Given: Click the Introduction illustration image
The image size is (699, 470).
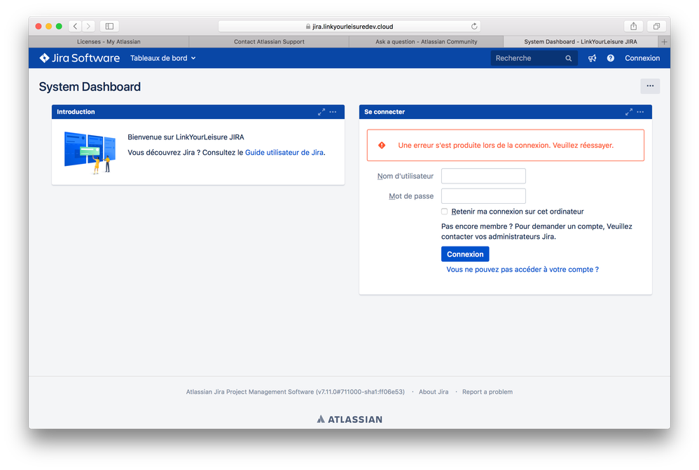Looking at the screenshot, I should 90,152.
